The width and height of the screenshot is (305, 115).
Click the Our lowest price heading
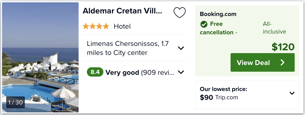[224, 89]
